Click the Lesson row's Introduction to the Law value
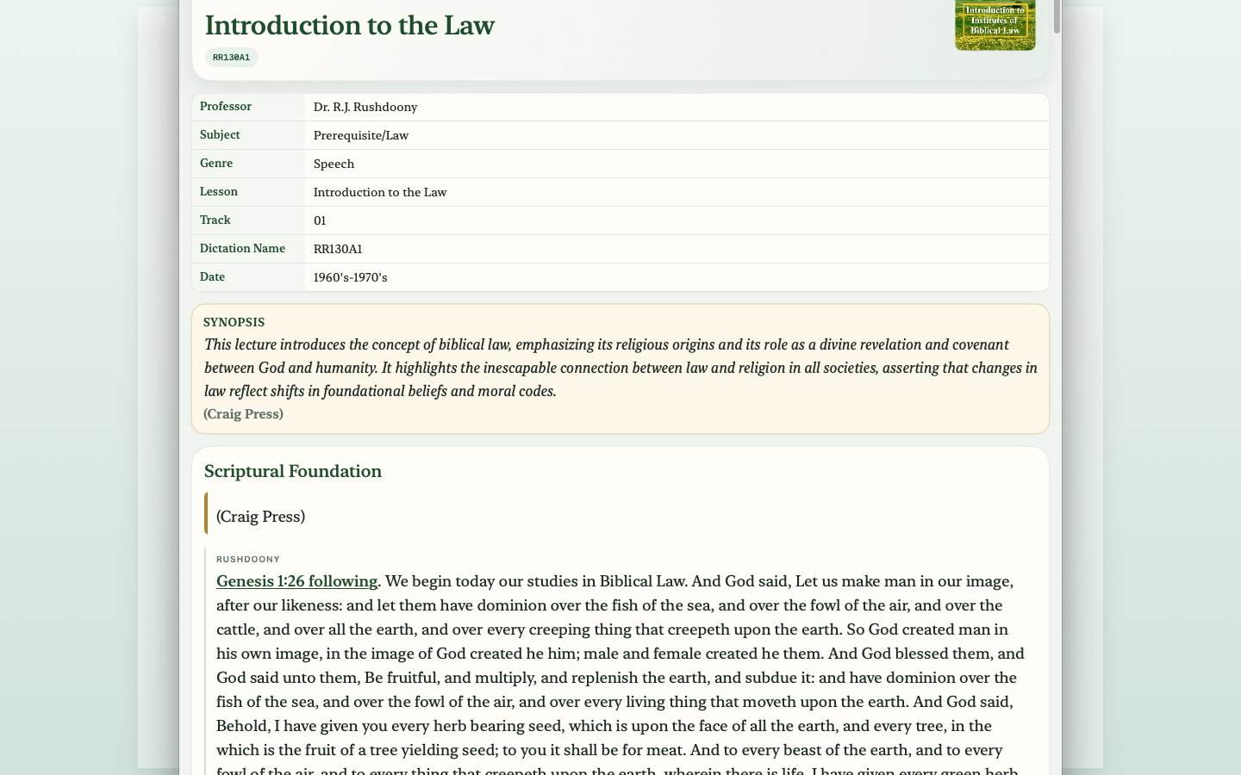 380,192
